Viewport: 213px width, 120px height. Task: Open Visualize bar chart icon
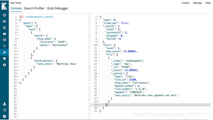[4, 21]
